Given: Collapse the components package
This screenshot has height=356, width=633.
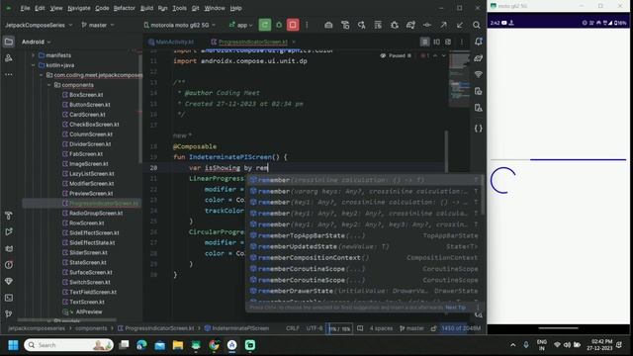Looking at the screenshot, I should [x=49, y=85].
